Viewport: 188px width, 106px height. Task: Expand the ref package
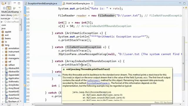(x=3, y=62)
